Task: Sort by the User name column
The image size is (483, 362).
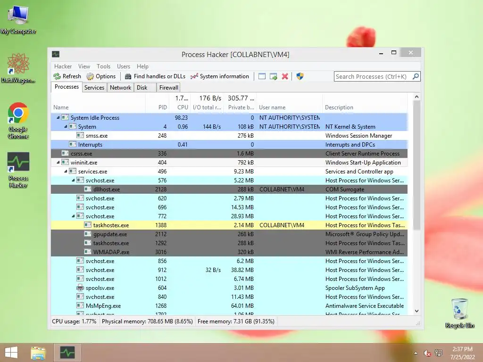Action: pyautogui.click(x=289, y=103)
